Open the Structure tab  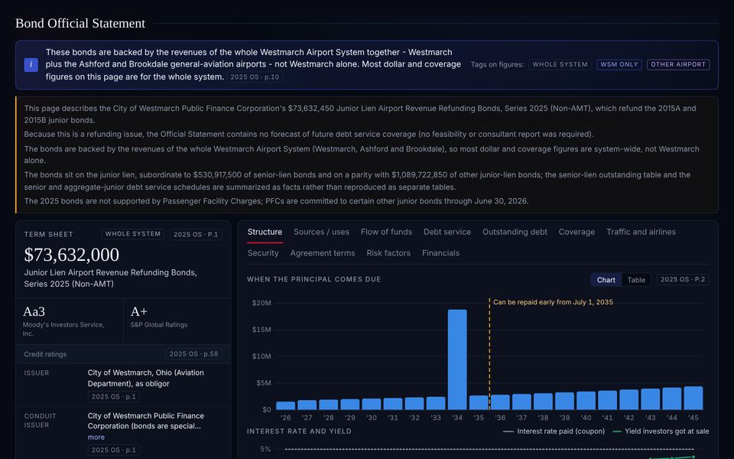(265, 232)
